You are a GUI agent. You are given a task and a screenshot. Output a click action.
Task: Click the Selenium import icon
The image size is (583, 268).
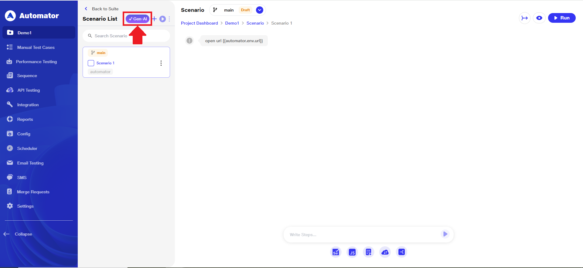point(336,252)
